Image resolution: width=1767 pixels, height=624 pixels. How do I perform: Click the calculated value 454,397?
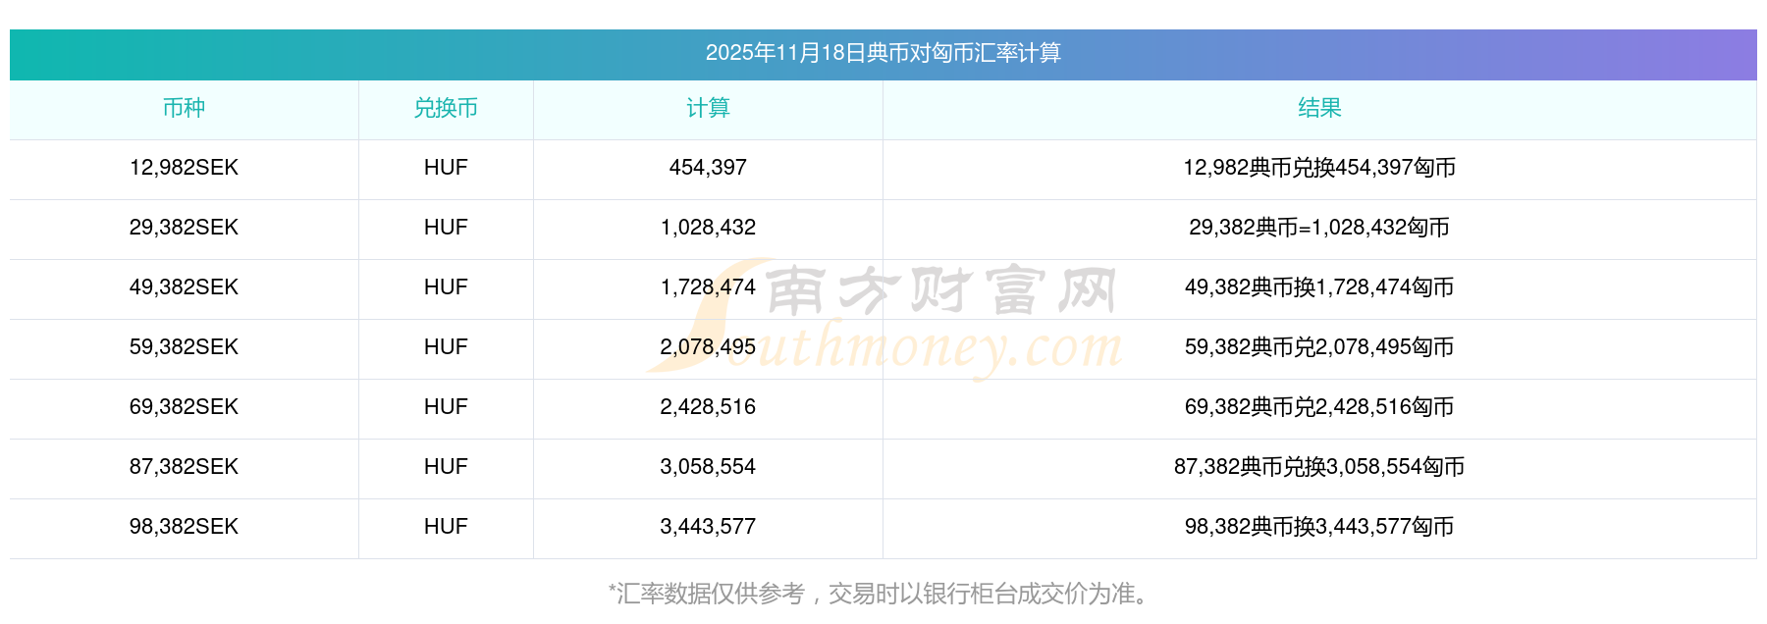pyautogui.click(x=708, y=168)
